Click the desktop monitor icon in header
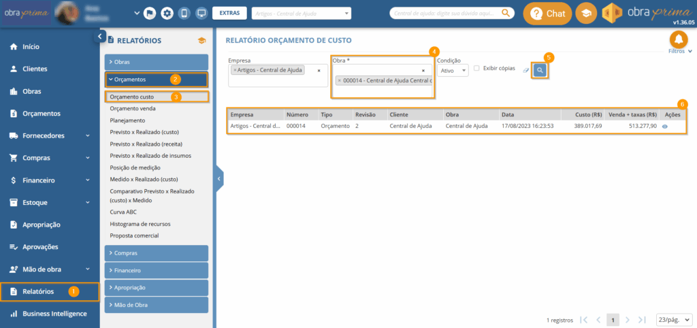The image size is (697, 328). 201,14
